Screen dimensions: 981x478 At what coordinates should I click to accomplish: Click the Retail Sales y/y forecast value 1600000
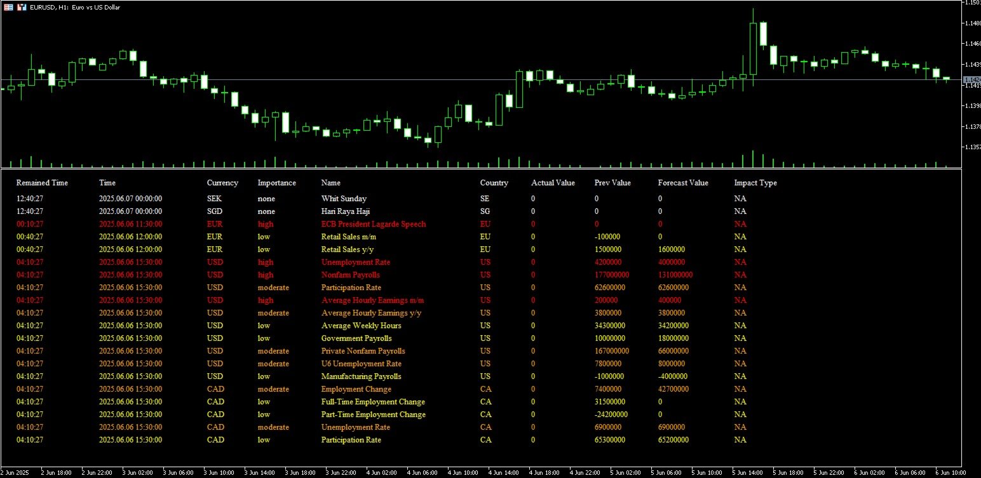coord(672,249)
